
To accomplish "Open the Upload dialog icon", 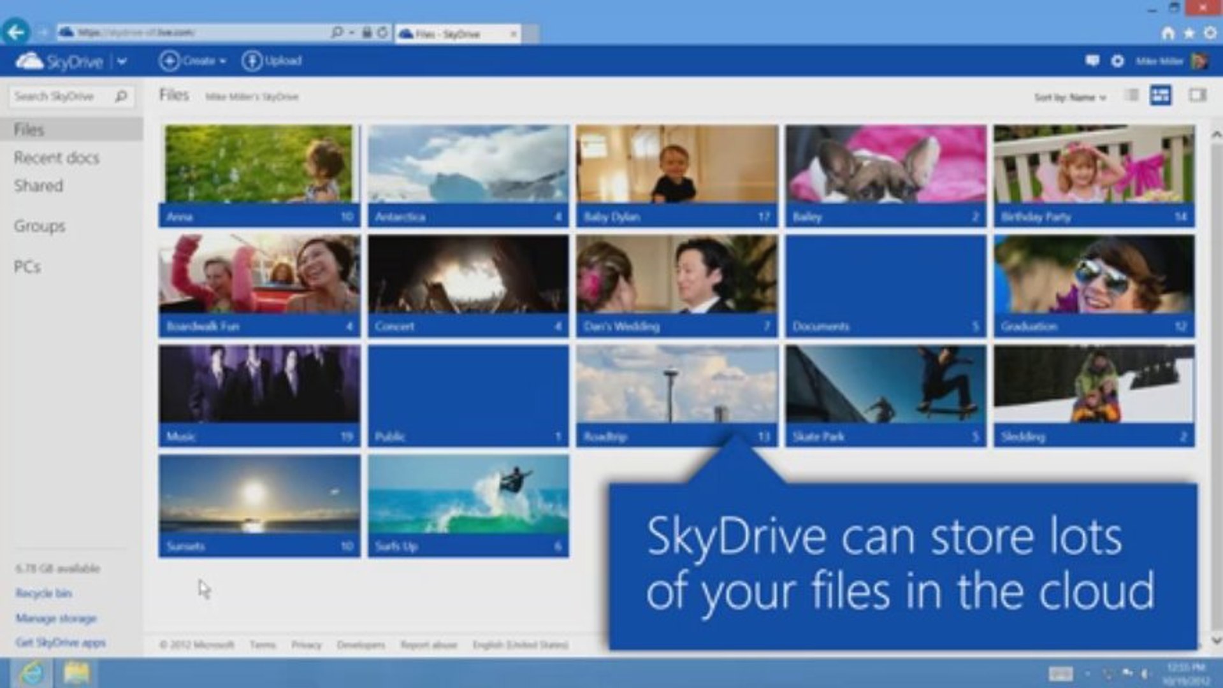I will pos(250,61).
